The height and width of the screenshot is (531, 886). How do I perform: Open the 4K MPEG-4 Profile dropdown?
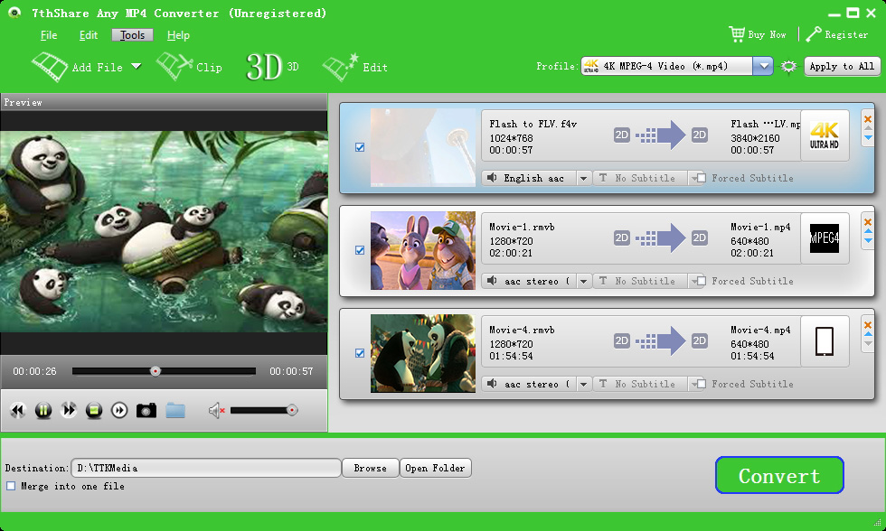[762, 66]
